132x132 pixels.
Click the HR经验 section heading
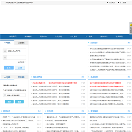[x=50, y=111]
